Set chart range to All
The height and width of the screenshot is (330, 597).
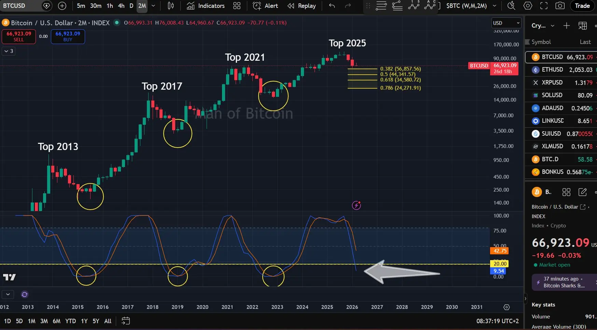[x=108, y=321]
